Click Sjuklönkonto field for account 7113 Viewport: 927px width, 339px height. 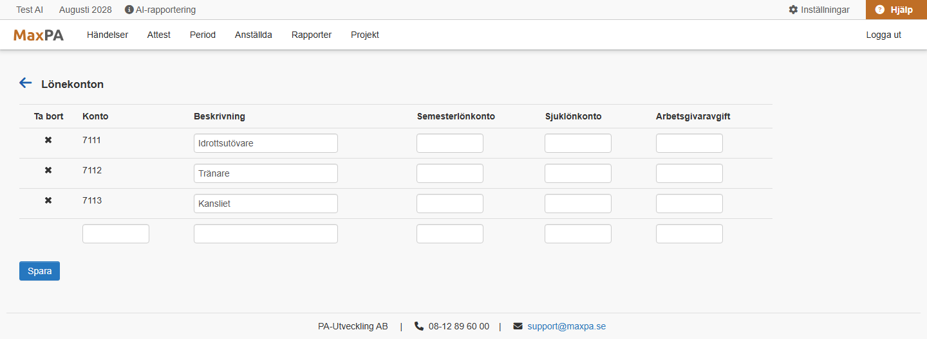578,204
